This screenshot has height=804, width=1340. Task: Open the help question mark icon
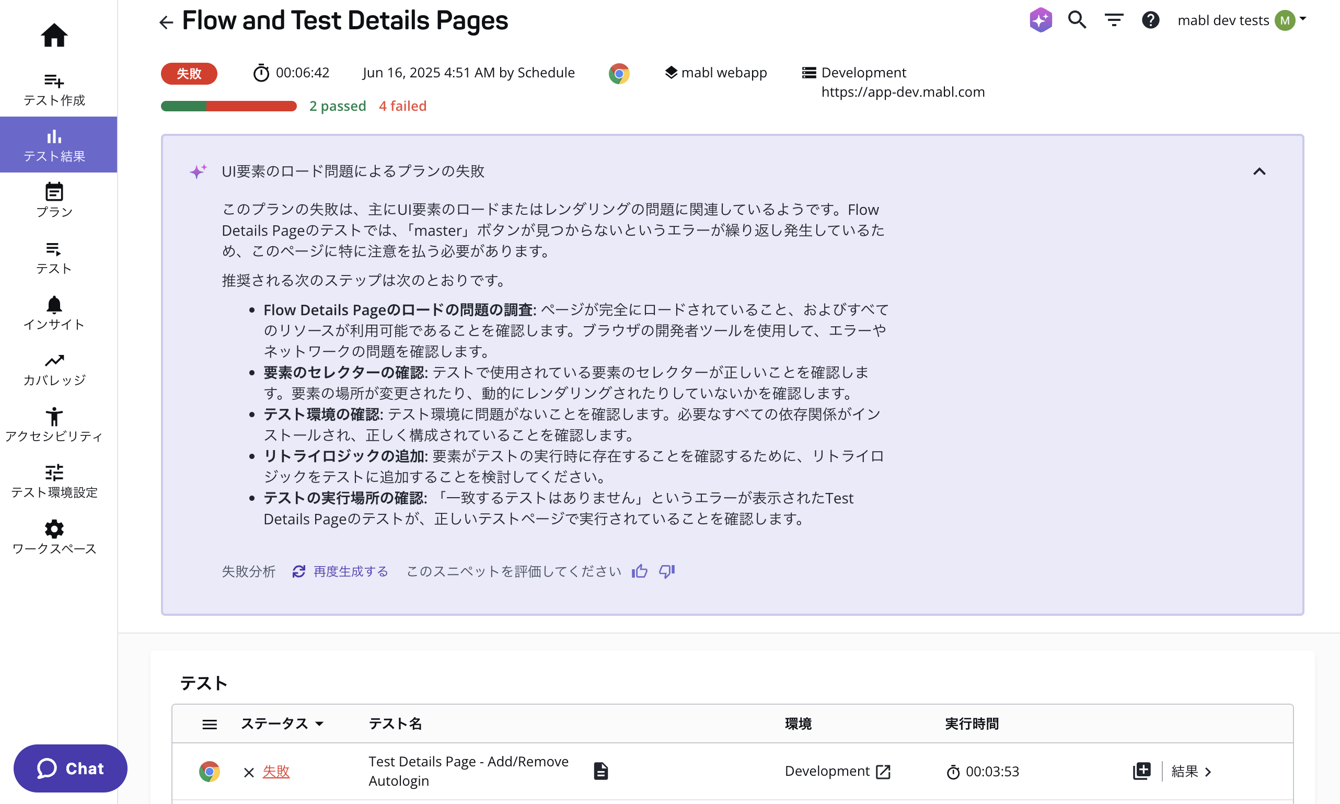(x=1150, y=20)
